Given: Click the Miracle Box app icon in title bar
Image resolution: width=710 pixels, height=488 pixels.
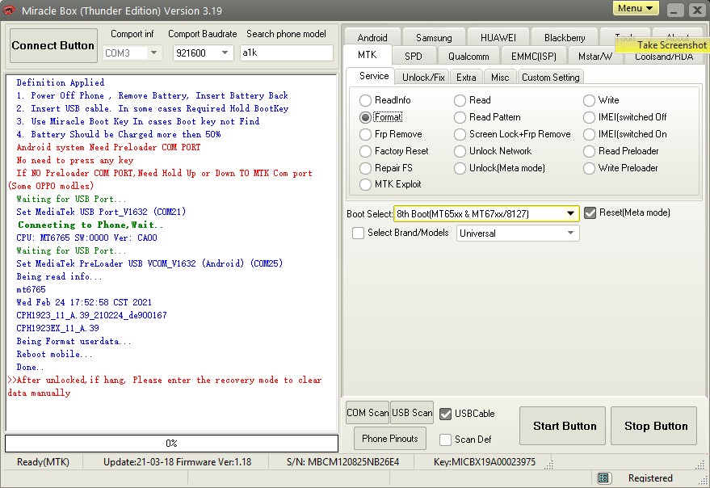Looking at the screenshot, I should pos(10,10).
